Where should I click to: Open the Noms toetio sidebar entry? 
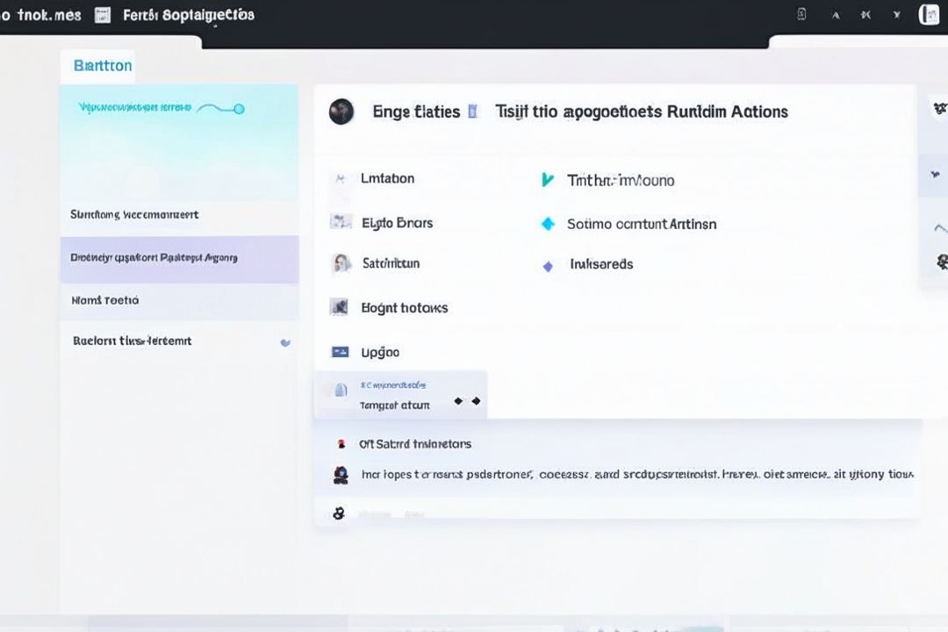tap(105, 300)
